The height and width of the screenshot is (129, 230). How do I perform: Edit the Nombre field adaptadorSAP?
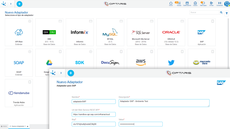pos(94,102)
